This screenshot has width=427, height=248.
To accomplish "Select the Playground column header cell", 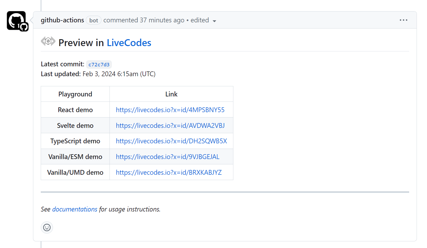I will pyautogui.click(x=75, y=94).
